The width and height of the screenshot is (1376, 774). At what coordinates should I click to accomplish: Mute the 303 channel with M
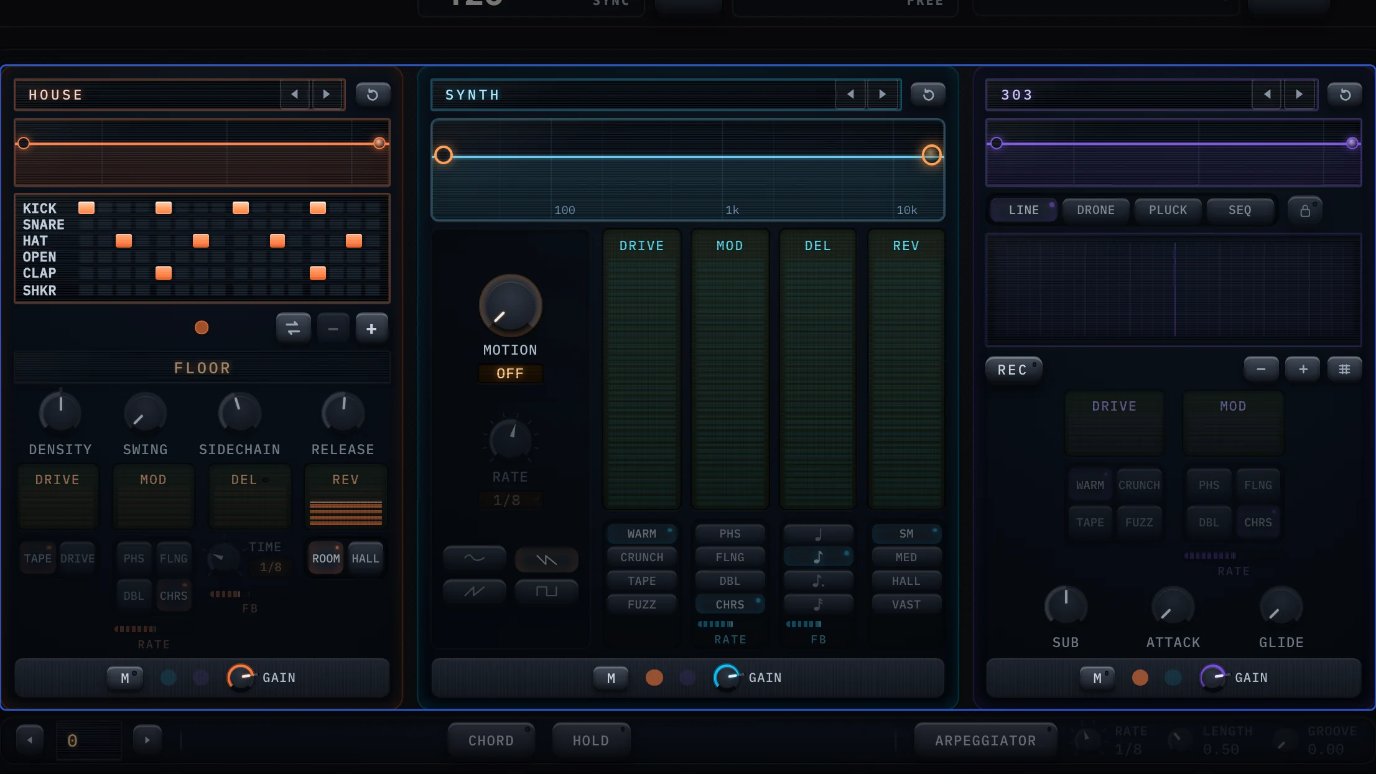pos(1097,678)
